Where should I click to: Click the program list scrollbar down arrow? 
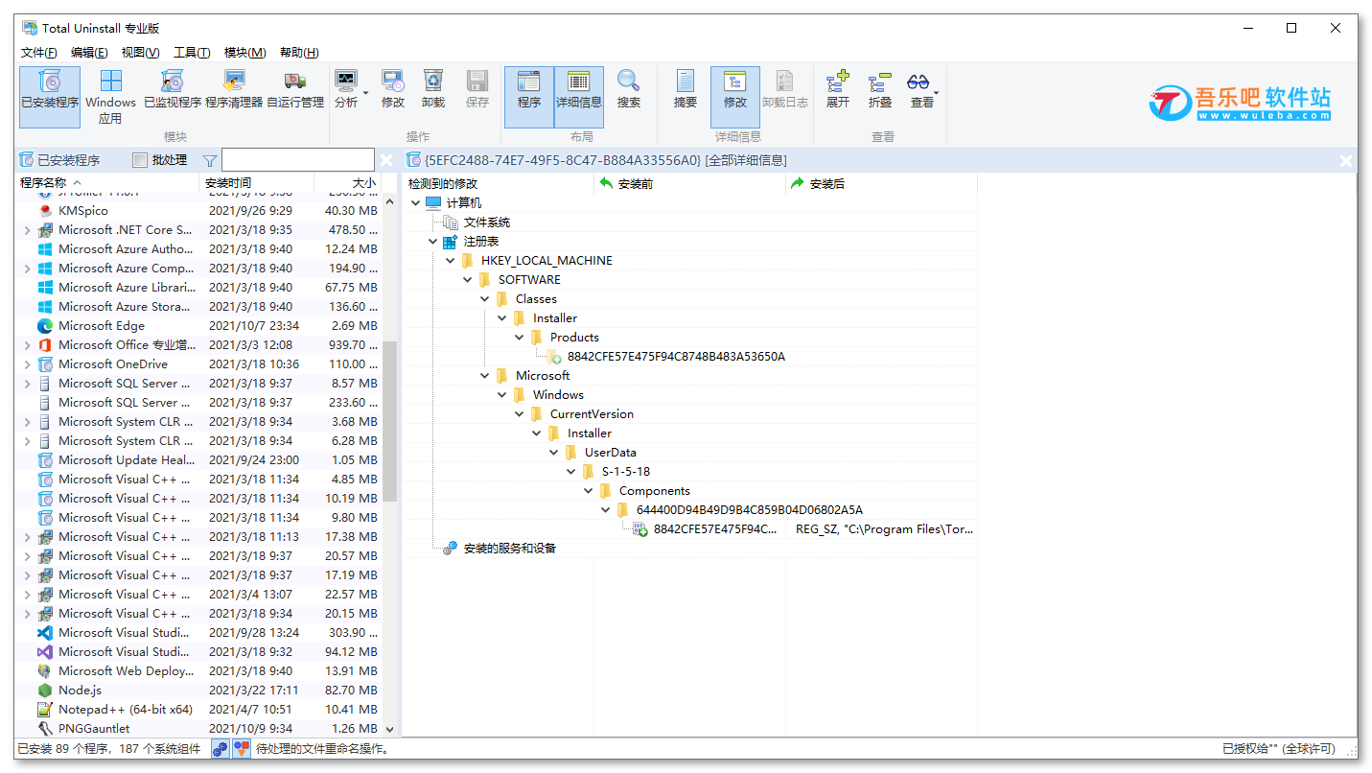coord(389,729)
